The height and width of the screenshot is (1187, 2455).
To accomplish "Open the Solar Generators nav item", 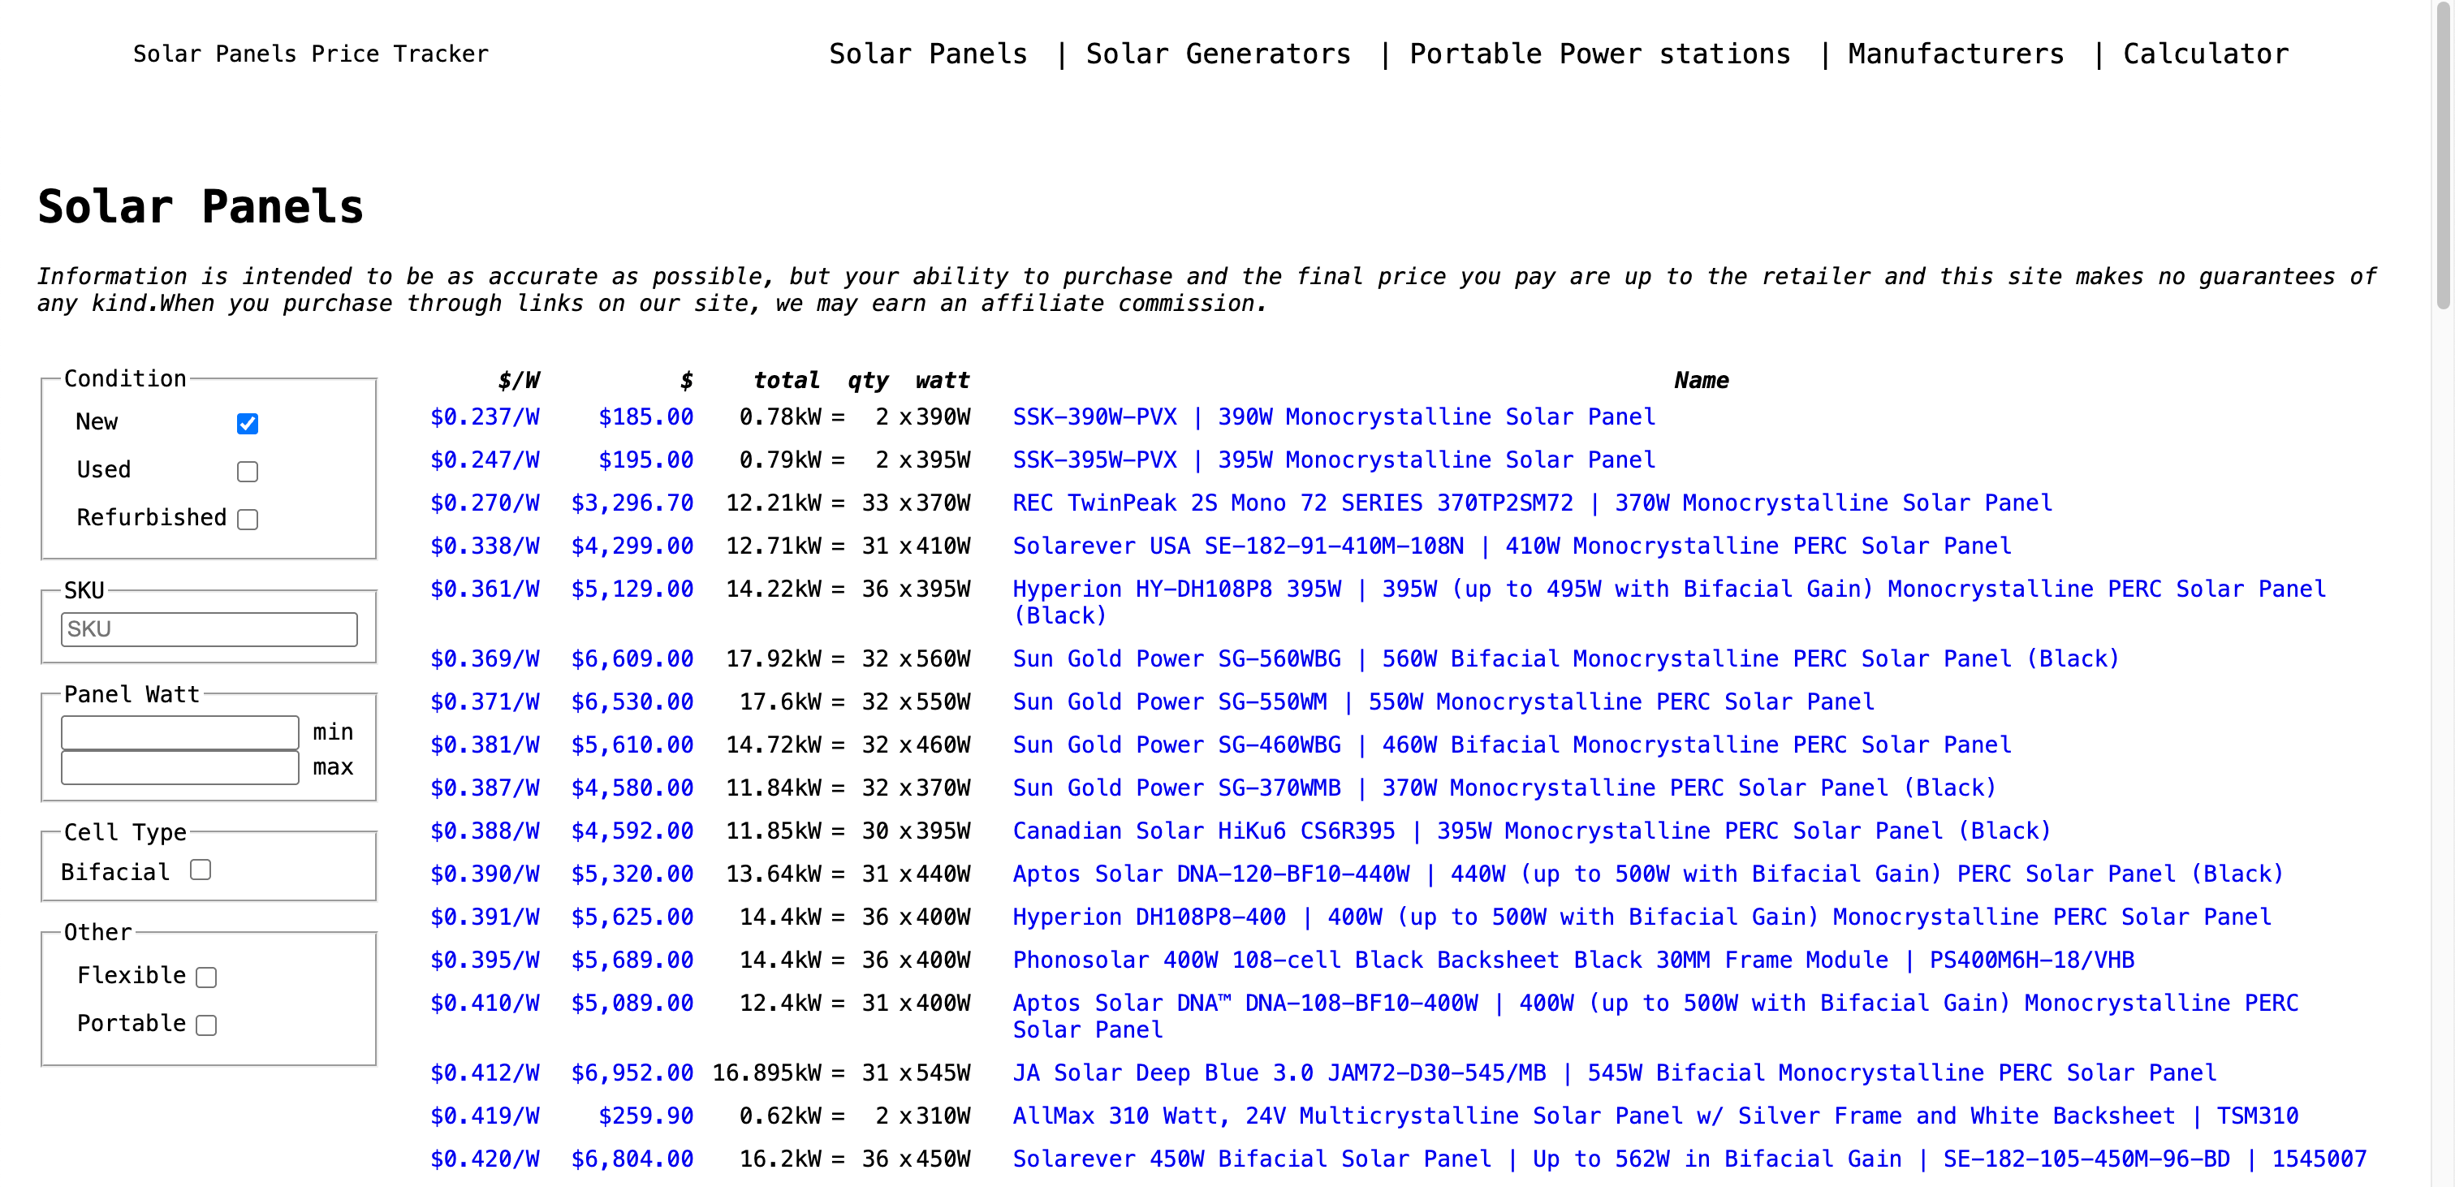I will click(x=1219, y=54).
